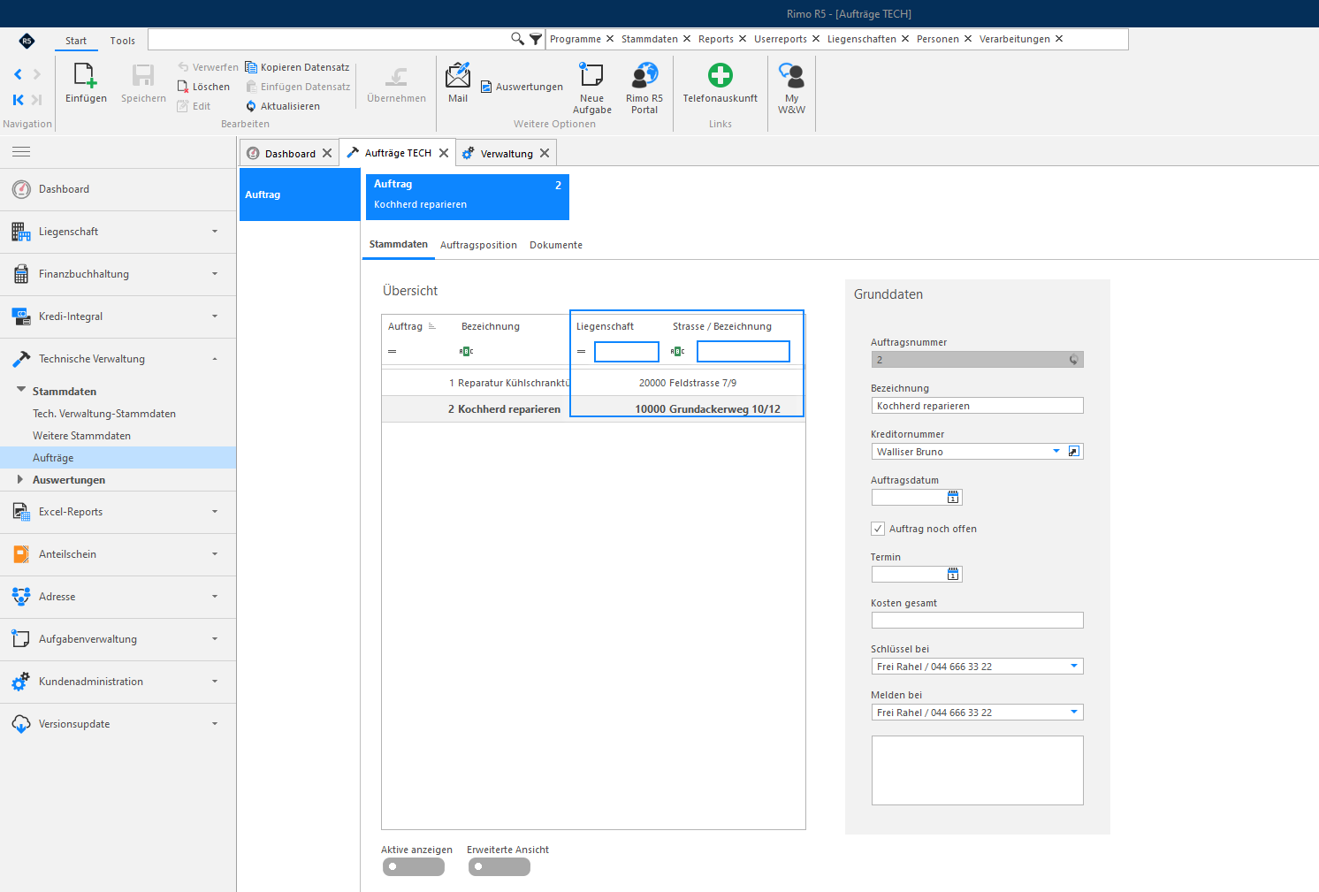Expand the Kreditornummer dropdown
The width and height of the screenshot is (1319, 892).
click(x=1056, y=452)
